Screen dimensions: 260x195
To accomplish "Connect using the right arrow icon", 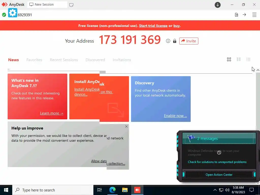I will (244, 14).
